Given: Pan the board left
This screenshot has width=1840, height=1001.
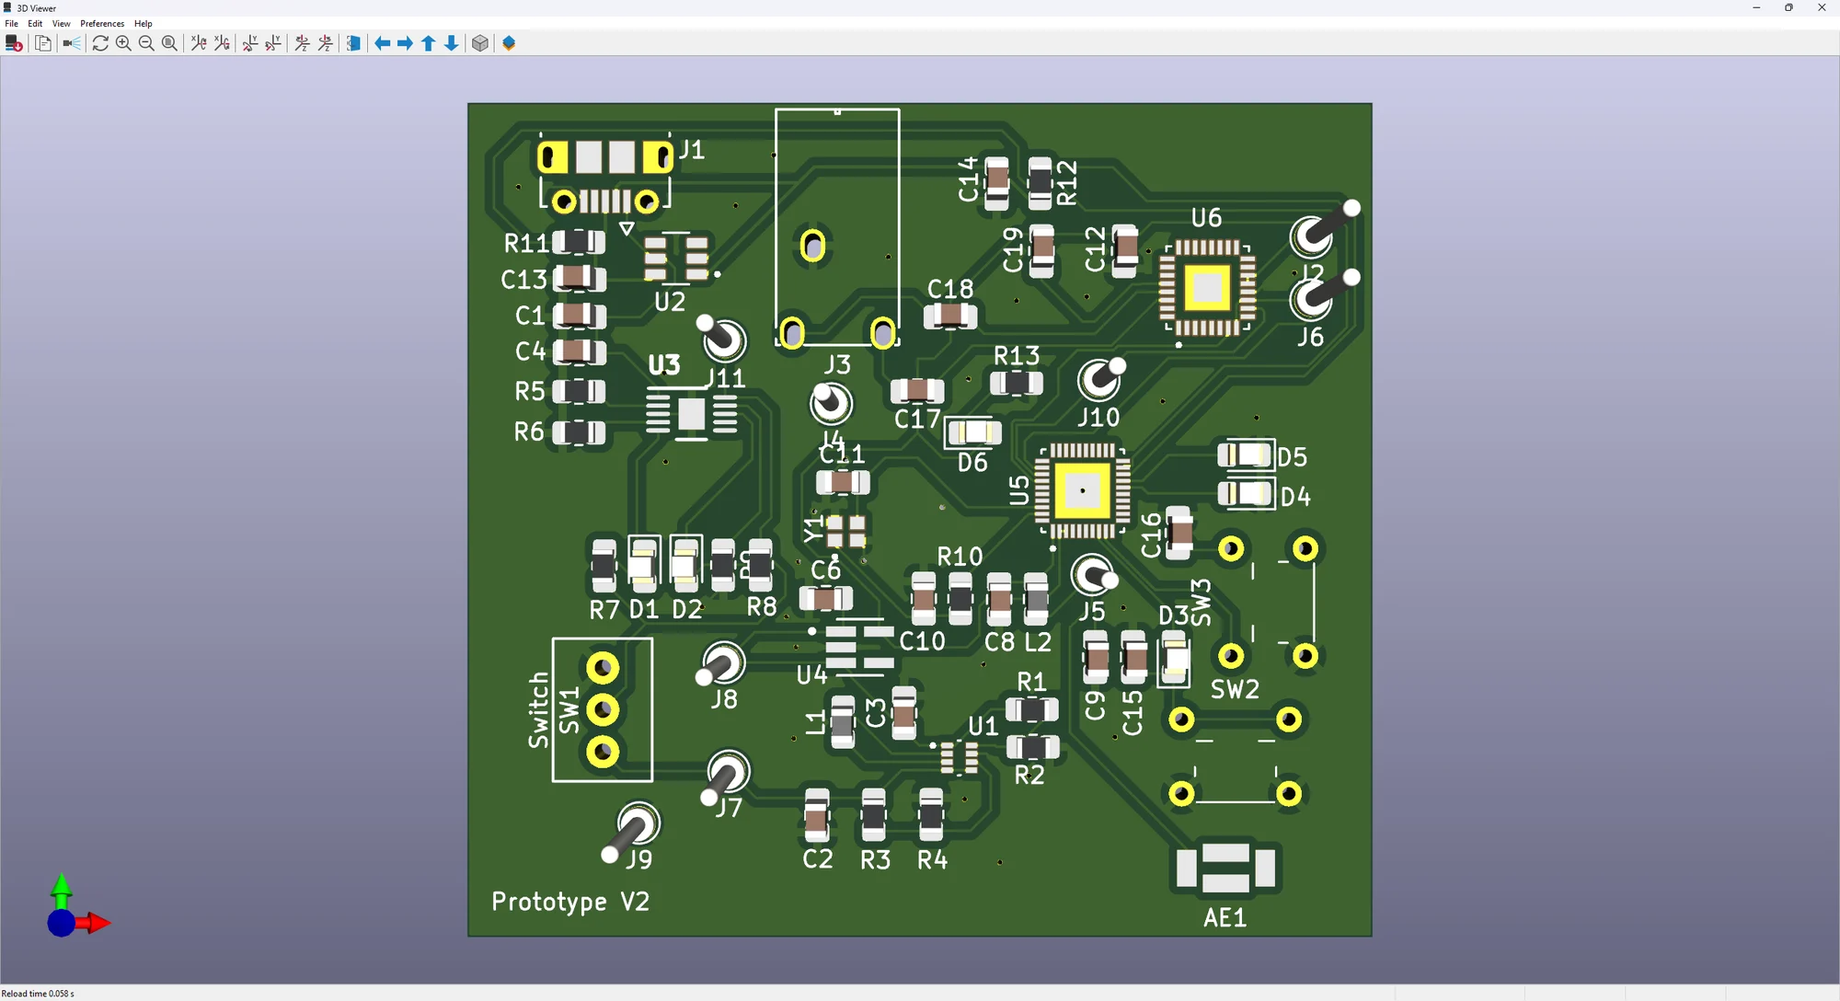Looking at the screenshot, I should point(383,43).
